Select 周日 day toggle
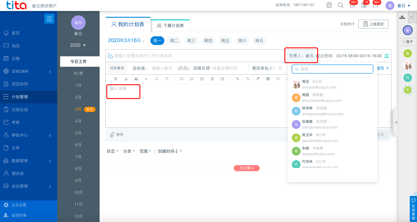The height and width of the screenshot is (222, 417). [259, 41]
